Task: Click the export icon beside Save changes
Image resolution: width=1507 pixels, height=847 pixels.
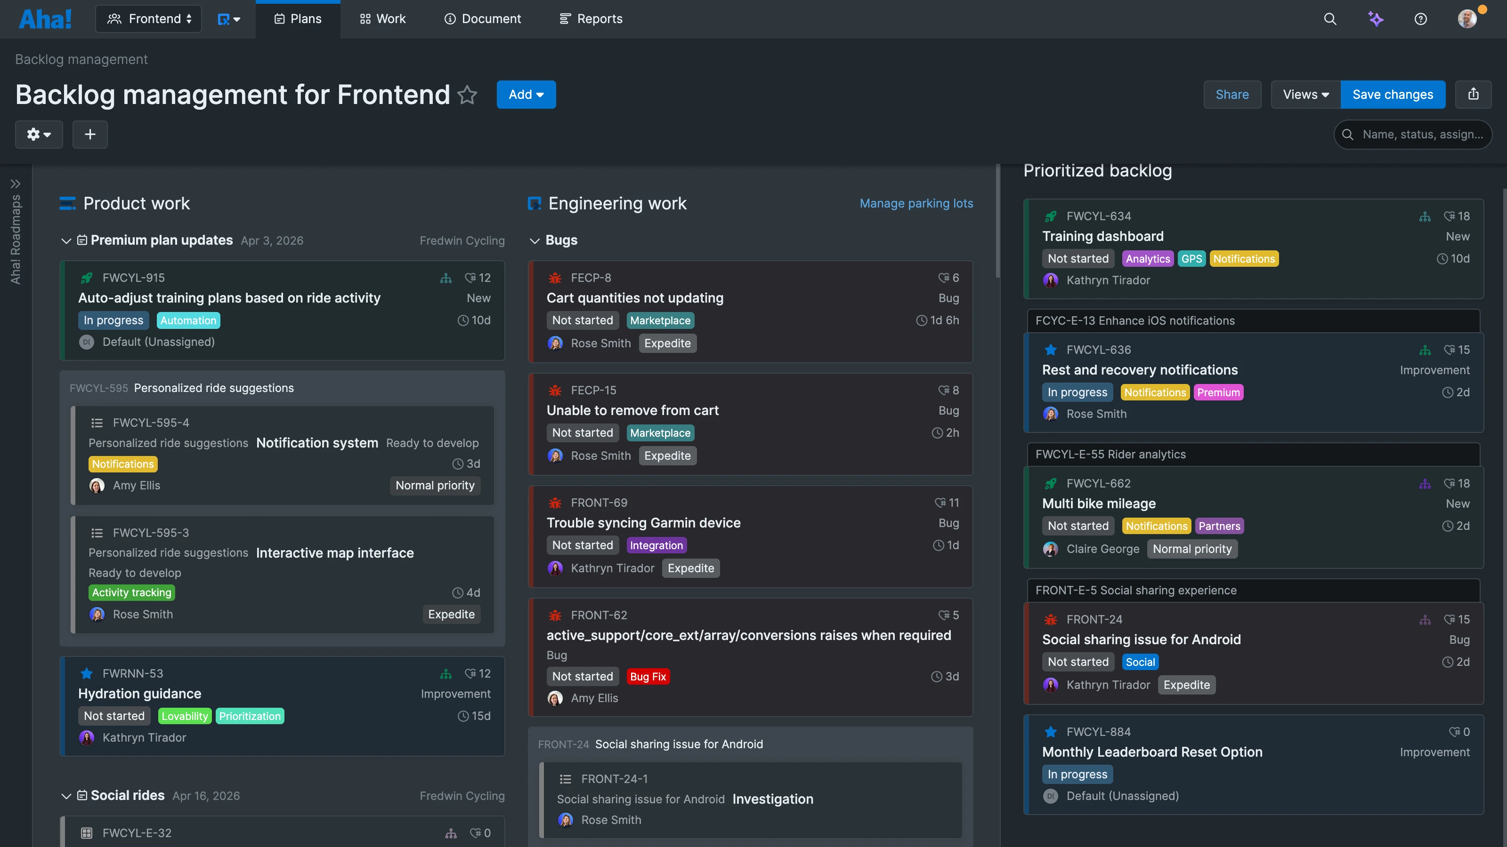Action: coord(1474,94)
